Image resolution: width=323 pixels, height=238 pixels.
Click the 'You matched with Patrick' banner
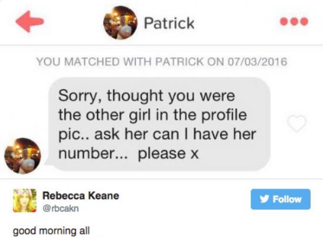(x=161, y=62)
